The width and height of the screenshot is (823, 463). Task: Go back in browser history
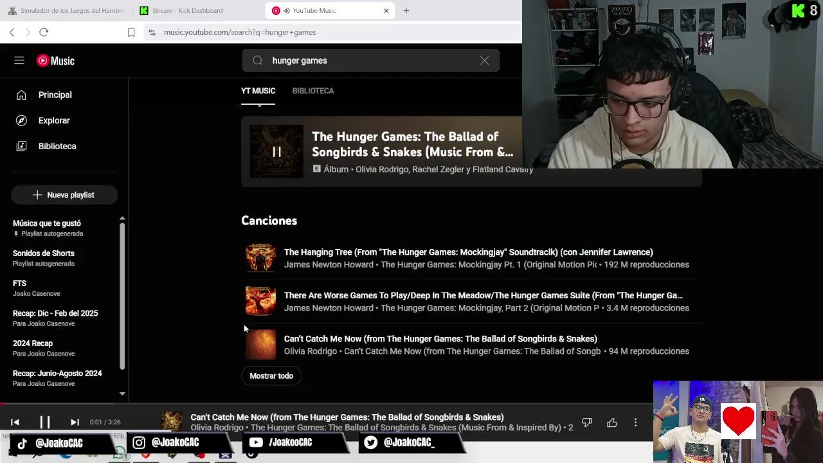pyautogui.click(x=12, y=32)
